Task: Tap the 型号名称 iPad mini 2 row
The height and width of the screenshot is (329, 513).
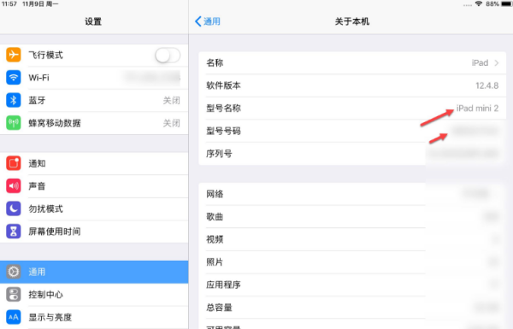Action: (352, 109)
